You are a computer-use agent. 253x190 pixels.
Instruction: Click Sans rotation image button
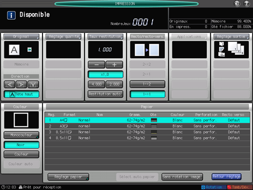pos(182,177)
